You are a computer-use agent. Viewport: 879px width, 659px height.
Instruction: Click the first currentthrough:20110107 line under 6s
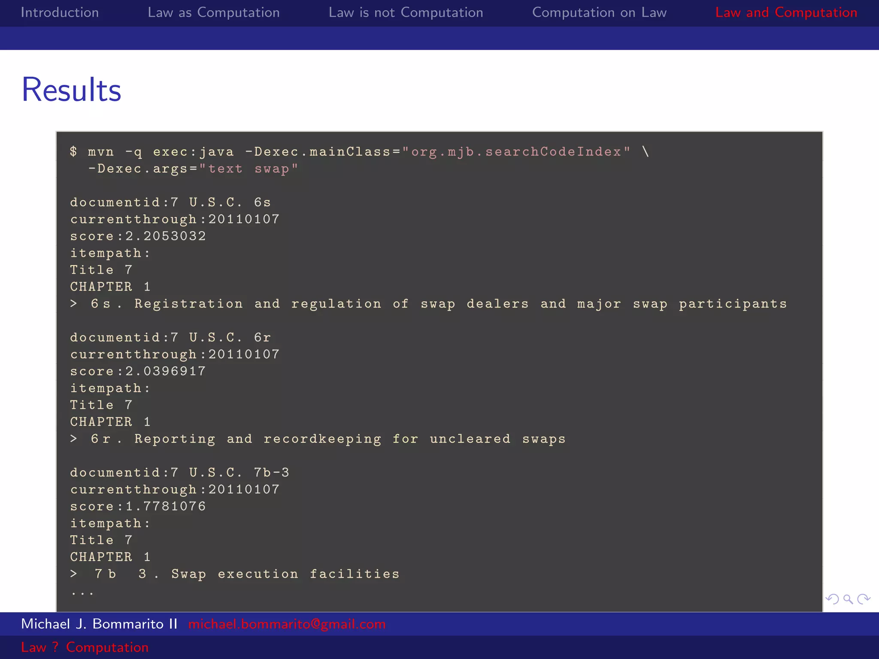click(175, 219)
